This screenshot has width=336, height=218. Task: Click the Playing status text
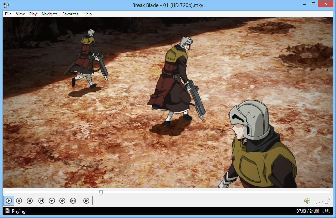[18, 211]
